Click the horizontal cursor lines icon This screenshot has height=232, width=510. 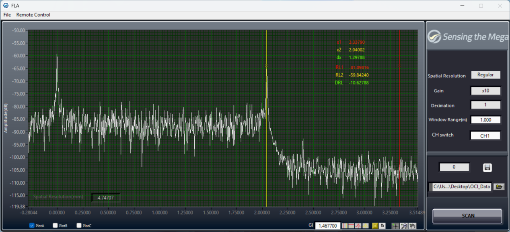pos(351,226)
